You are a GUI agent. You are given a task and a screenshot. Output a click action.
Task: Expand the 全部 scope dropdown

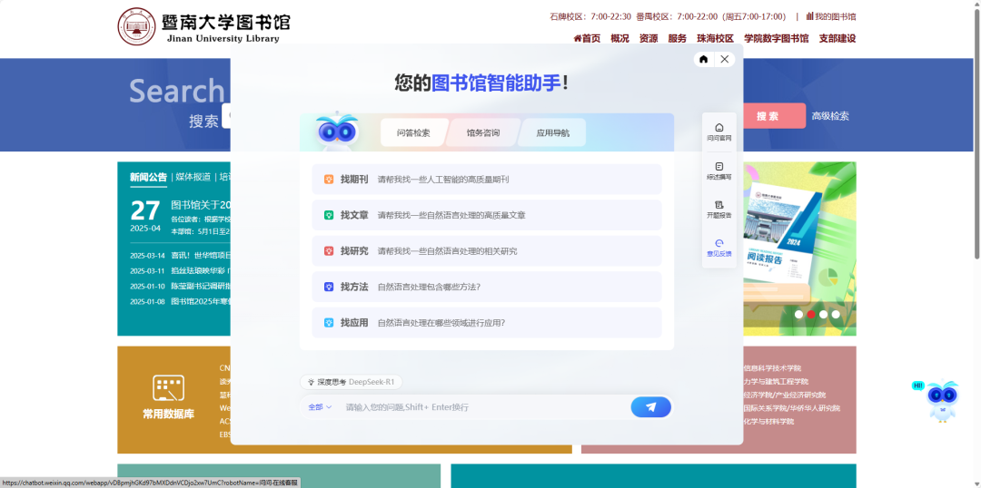pyautogui.click(x=320, y=407)
